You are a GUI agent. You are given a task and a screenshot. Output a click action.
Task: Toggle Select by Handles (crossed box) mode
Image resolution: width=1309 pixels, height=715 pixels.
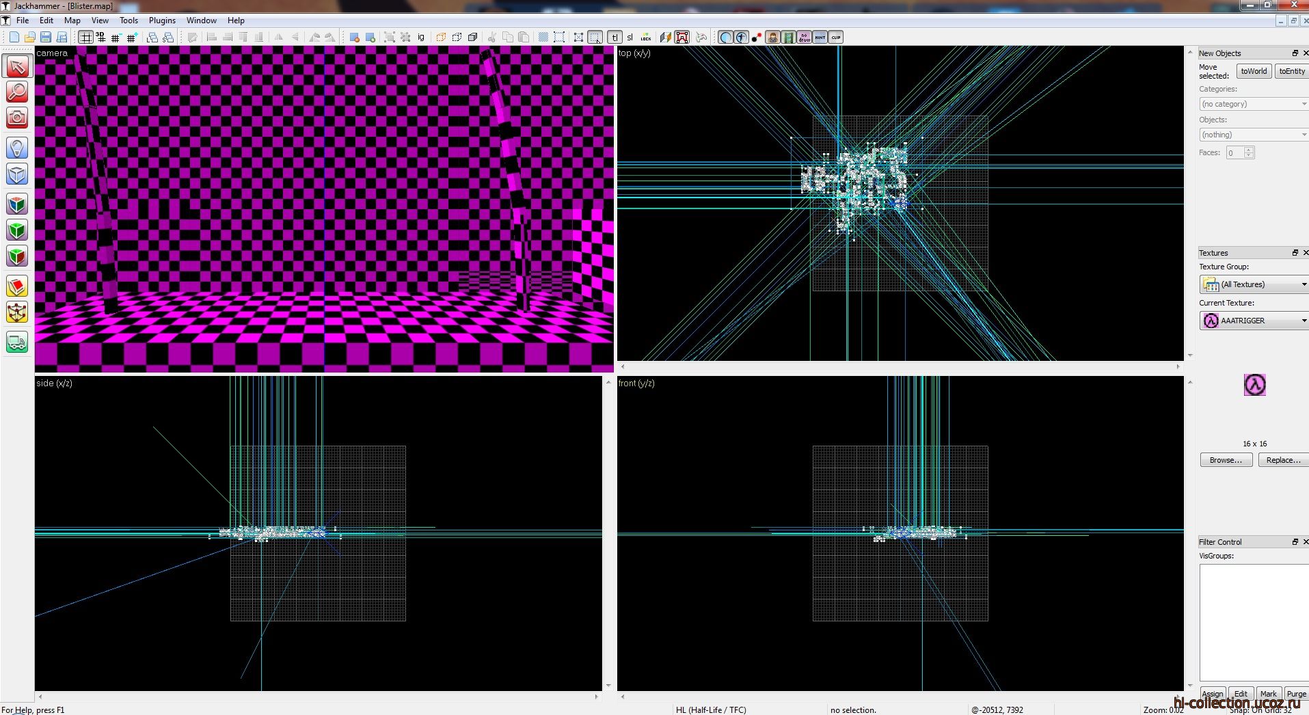[x=578, y=37]
